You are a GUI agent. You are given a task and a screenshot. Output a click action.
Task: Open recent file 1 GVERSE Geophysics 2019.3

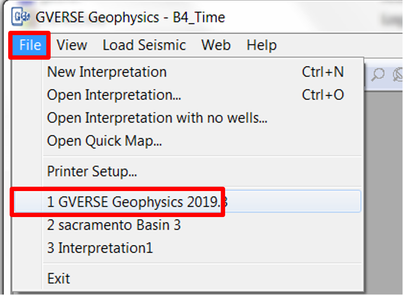click(188, 202)
